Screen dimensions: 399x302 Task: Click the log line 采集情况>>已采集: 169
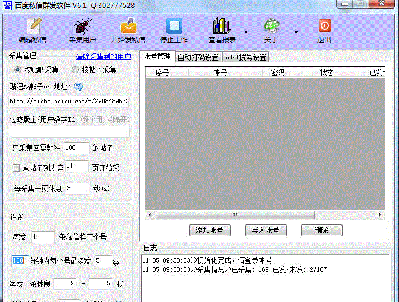tap(234, 269)
